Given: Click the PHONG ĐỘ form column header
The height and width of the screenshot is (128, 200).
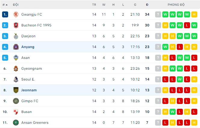Looking at the screenshot, I should [176, 5].
